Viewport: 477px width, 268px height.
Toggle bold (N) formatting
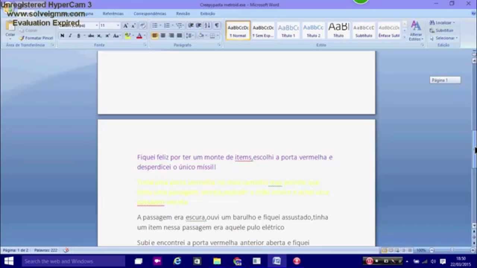(62, 36)
